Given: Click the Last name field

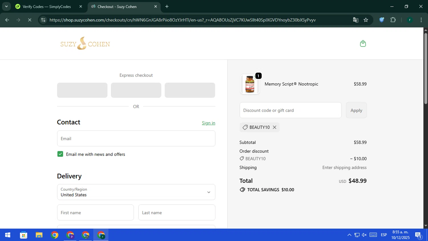Looking at the screenshot, I should 177,213.
